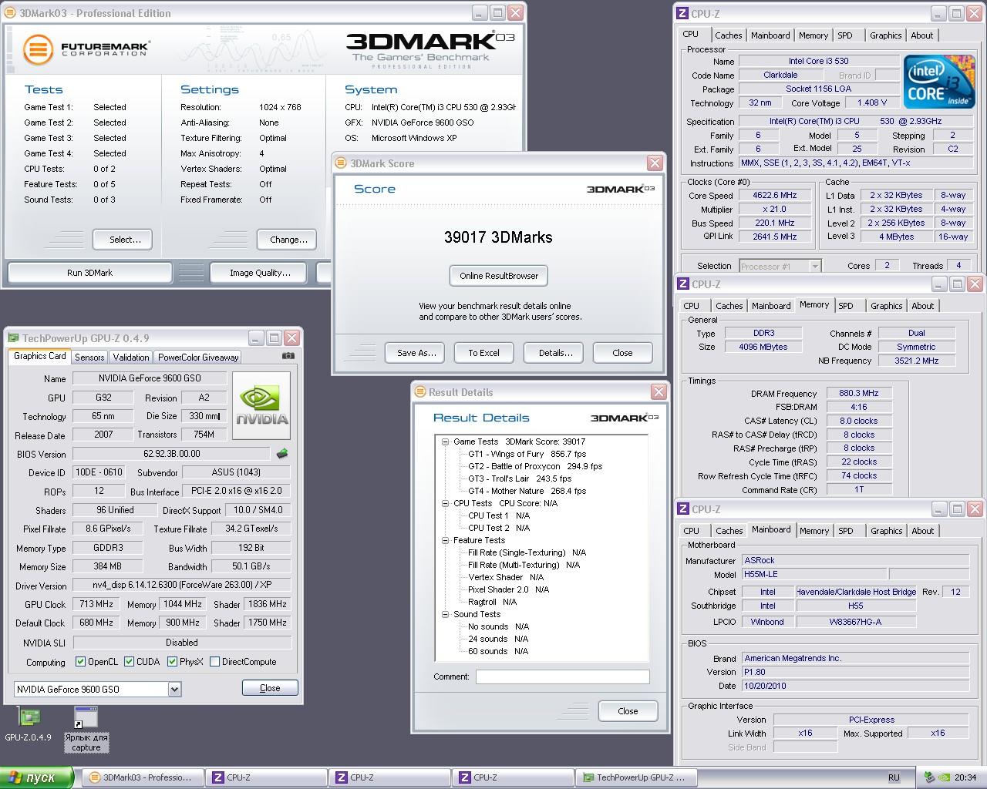Switch to Sensors tab in GPU-Z

click(89, 357)
